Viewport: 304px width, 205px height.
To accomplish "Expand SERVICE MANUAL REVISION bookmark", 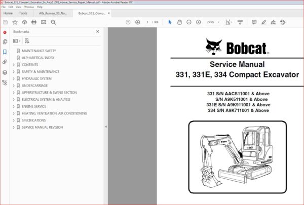I will 14,128.
